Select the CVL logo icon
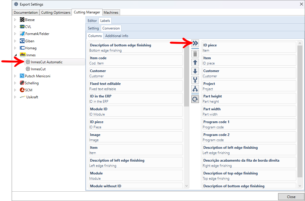The image size is (305, 201). pos(22,27)
